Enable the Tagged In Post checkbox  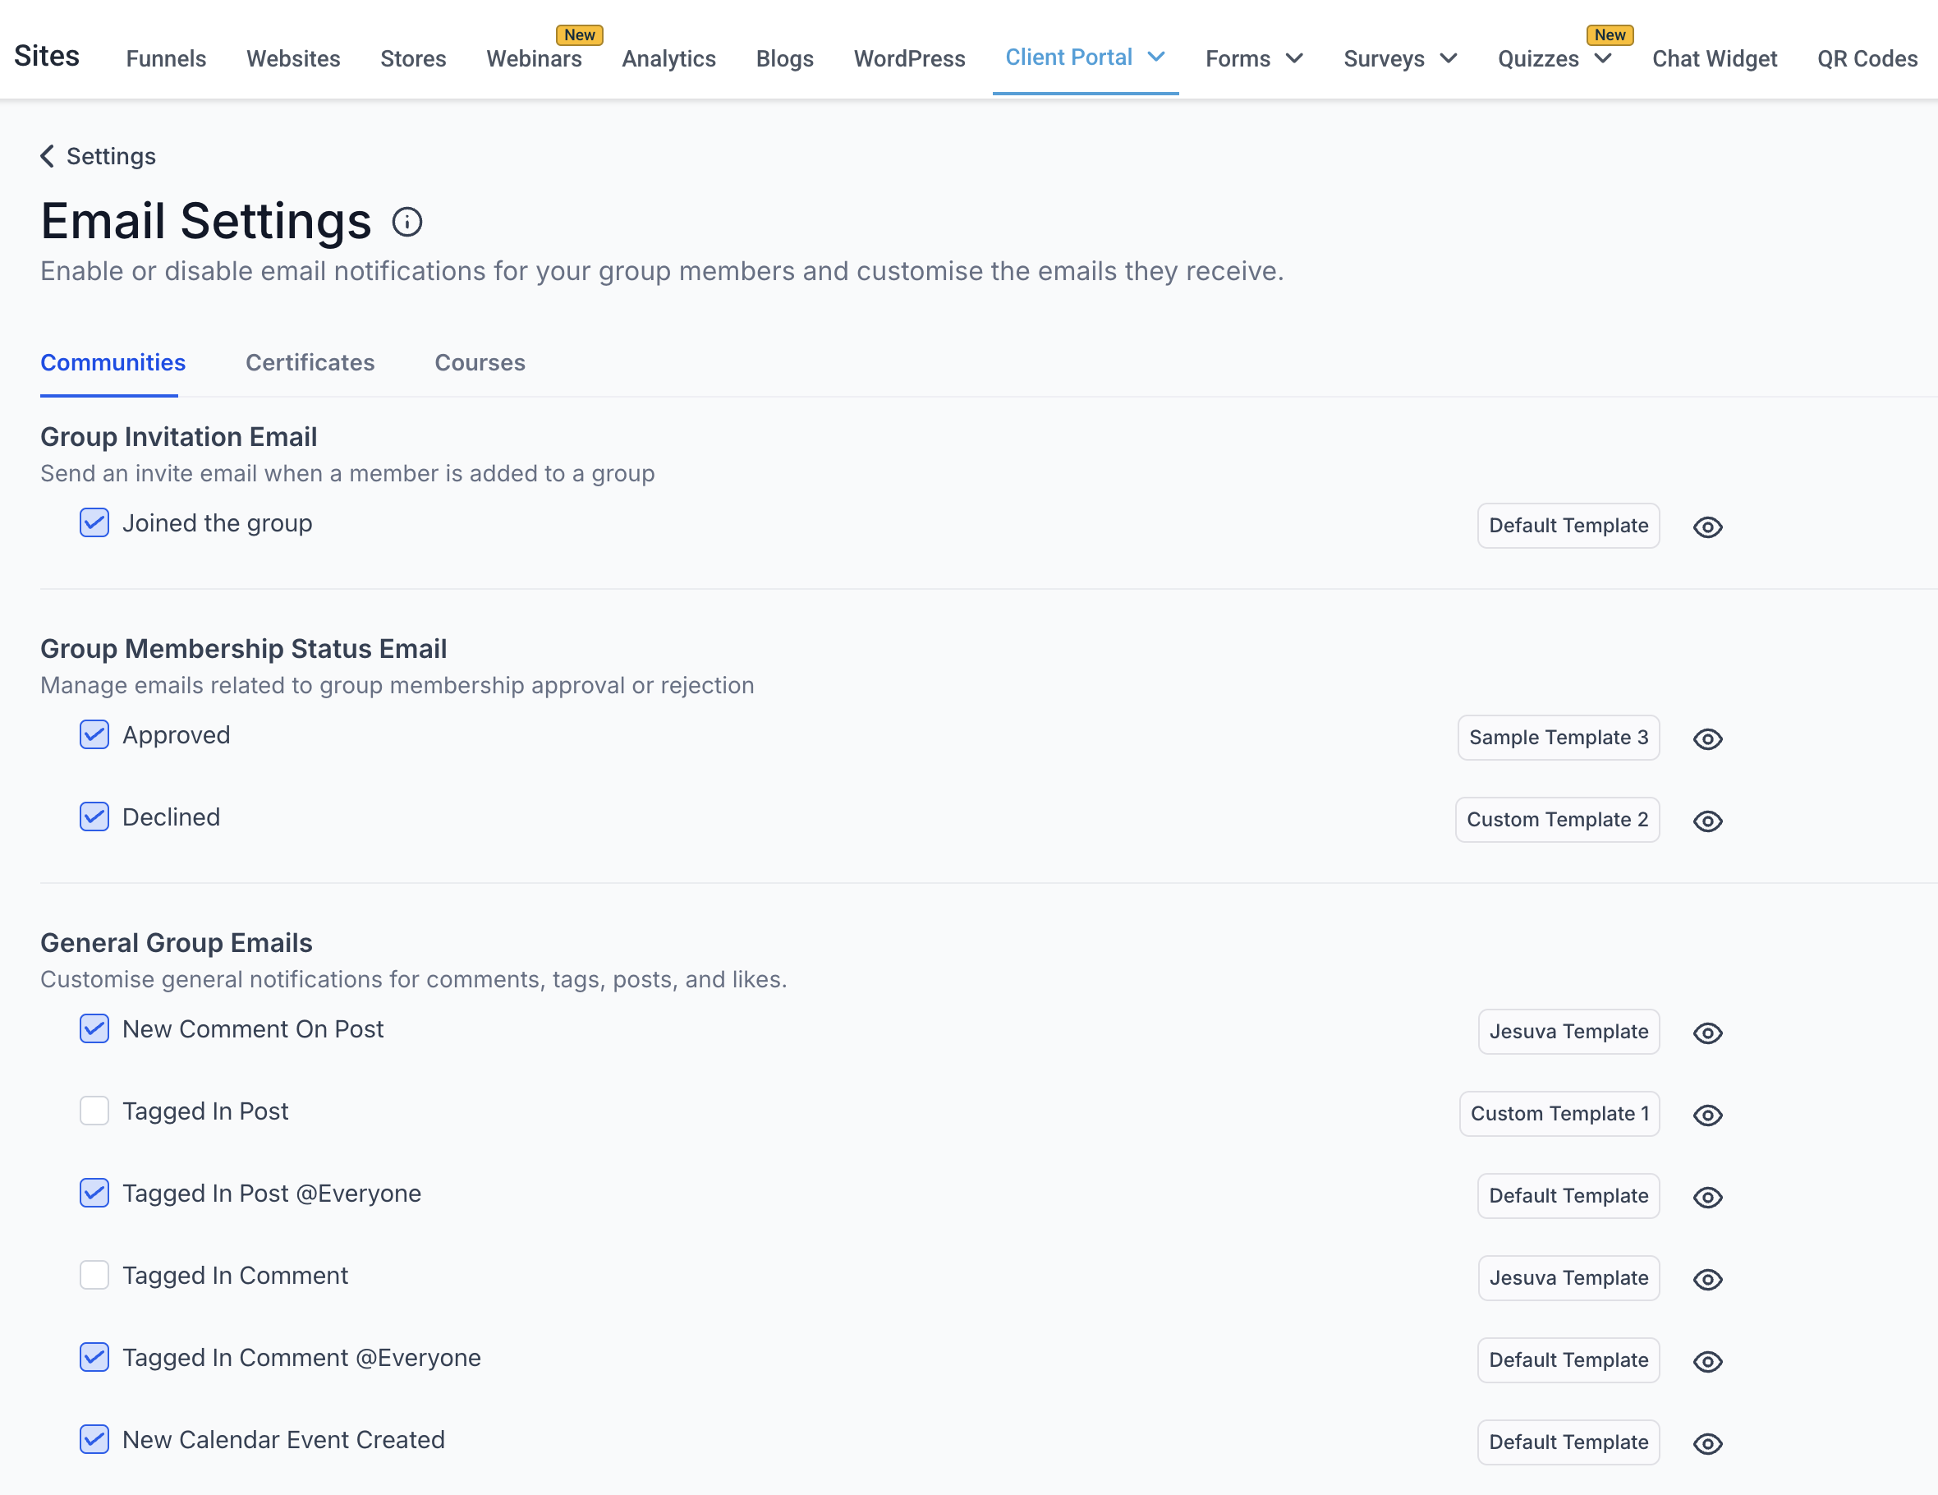(94, 1111)
